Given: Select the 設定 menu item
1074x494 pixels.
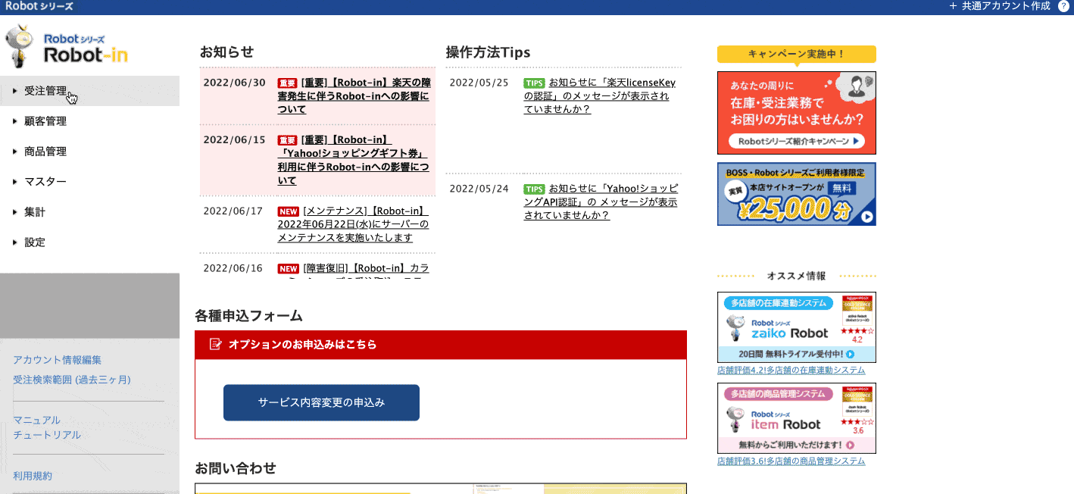Looking at the screenshot, I should pyautogui.click(x=35, y=242).
